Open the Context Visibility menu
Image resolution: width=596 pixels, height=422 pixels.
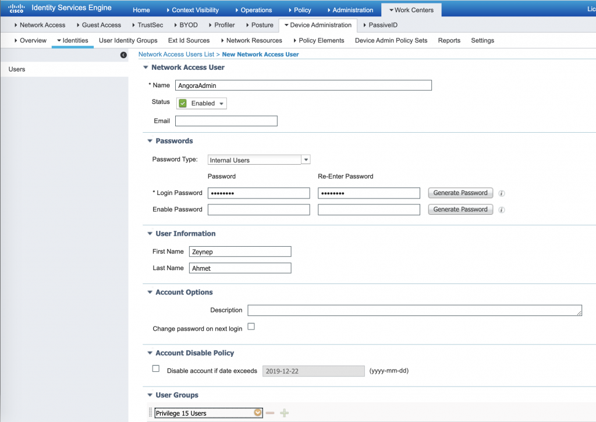point(192,10)
